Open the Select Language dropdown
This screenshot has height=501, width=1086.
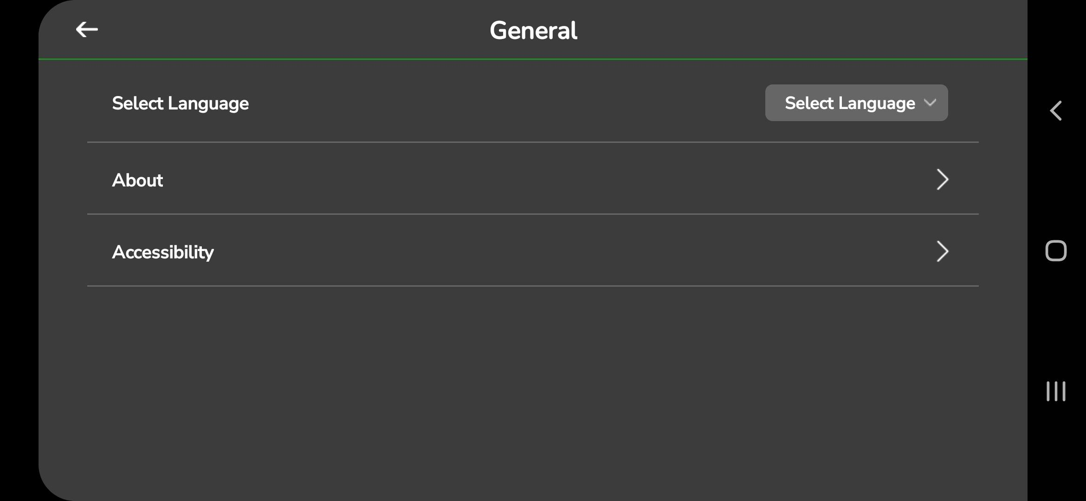click(x=856, y=103)
